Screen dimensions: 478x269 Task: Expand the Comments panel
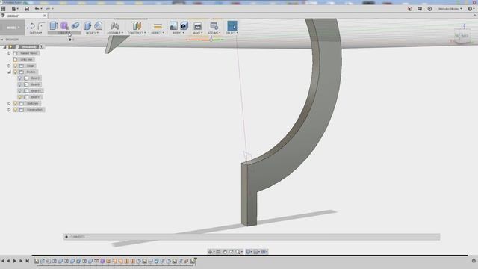[66, 237]
